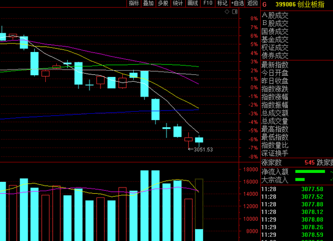This screenshot has width=333, height=241.
Task: Open the 多股 multi-stock view
Action: (163, 4)
